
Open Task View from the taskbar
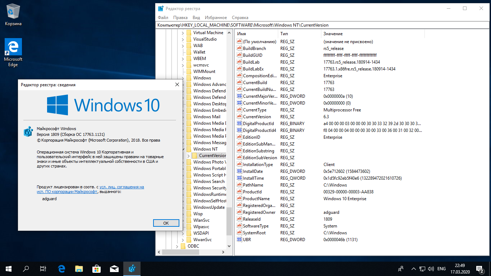tap(43, 268)
